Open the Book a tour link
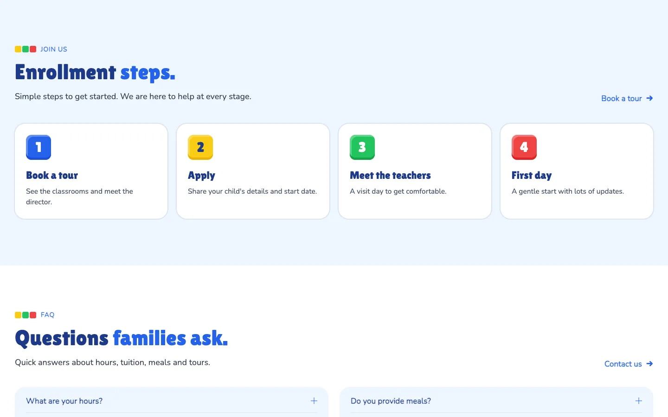The image size is (668, 417). (x=627, y=98)
